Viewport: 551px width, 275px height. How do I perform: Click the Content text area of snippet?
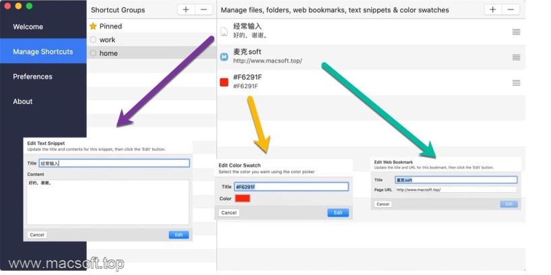[108, 202]
